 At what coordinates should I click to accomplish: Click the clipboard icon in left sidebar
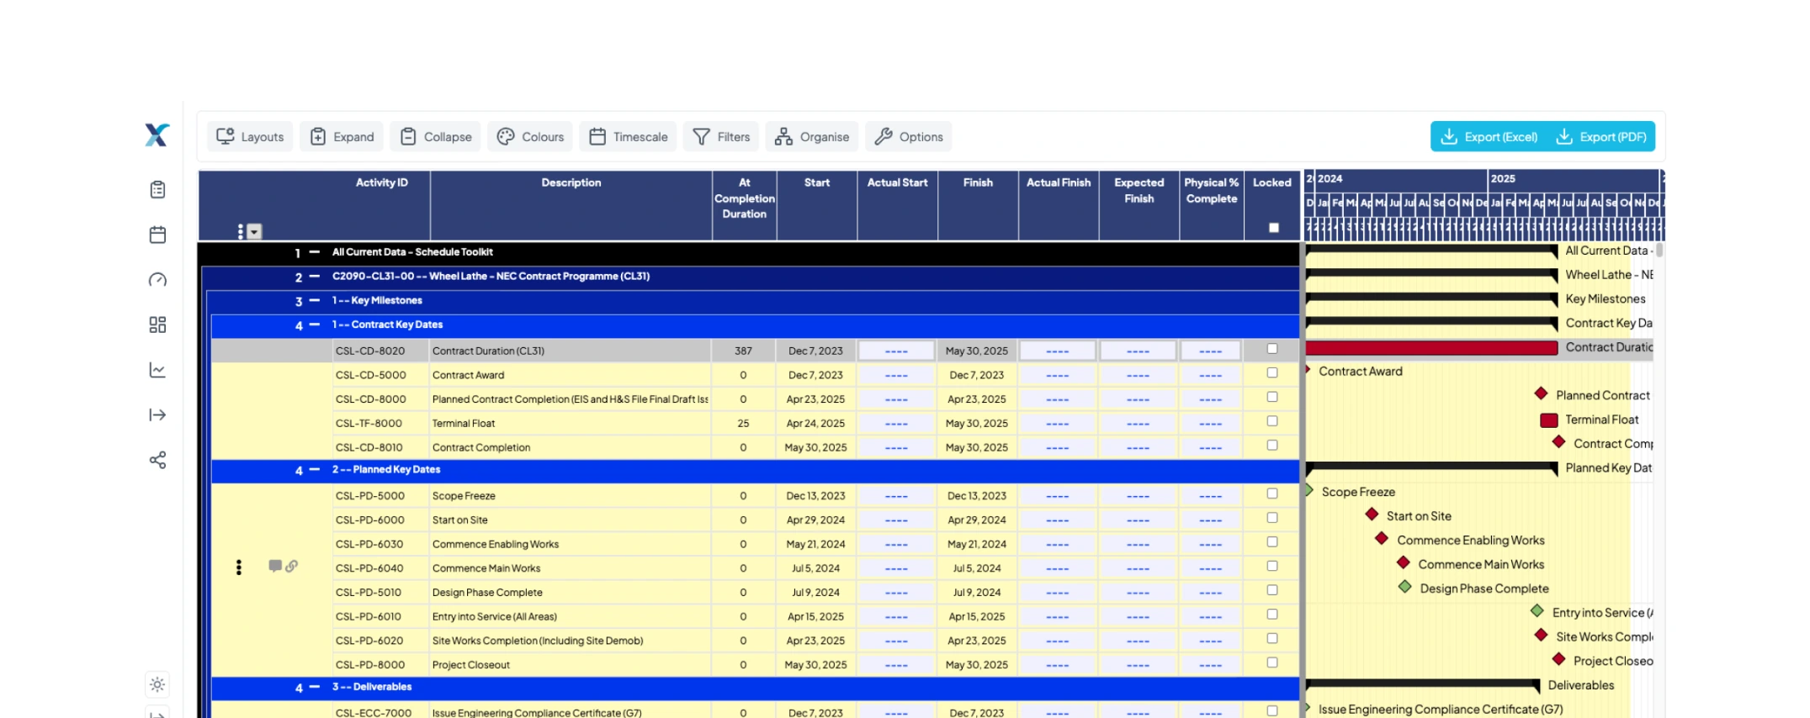157,190
